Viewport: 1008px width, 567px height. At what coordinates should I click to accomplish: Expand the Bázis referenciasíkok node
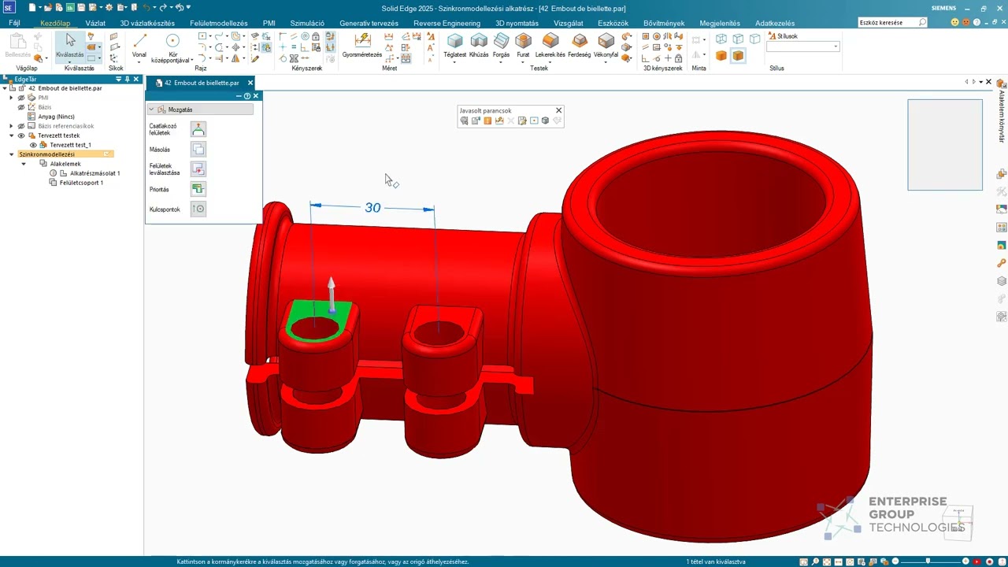[11, 126]
